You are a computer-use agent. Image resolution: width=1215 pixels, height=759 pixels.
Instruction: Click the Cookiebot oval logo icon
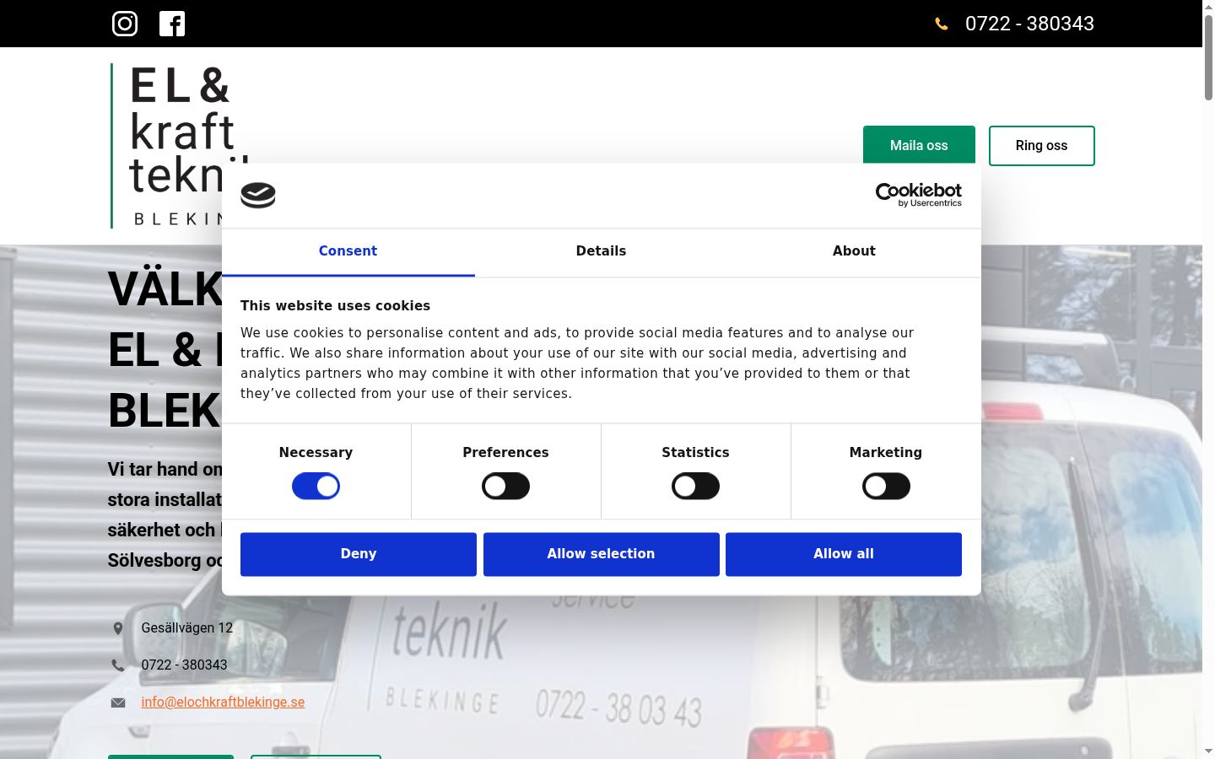[258, 196]
